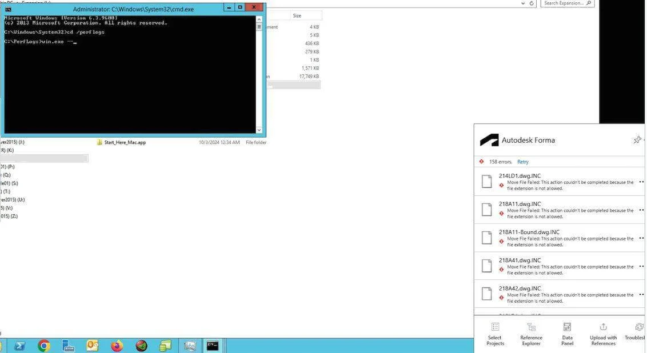Open the green database app on taskbar
The height and width of the screenshot is (353, 647).
165,346
